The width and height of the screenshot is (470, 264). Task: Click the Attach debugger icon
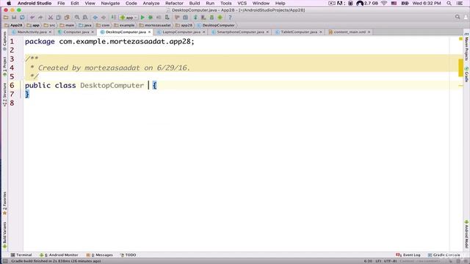coord(167,18)
